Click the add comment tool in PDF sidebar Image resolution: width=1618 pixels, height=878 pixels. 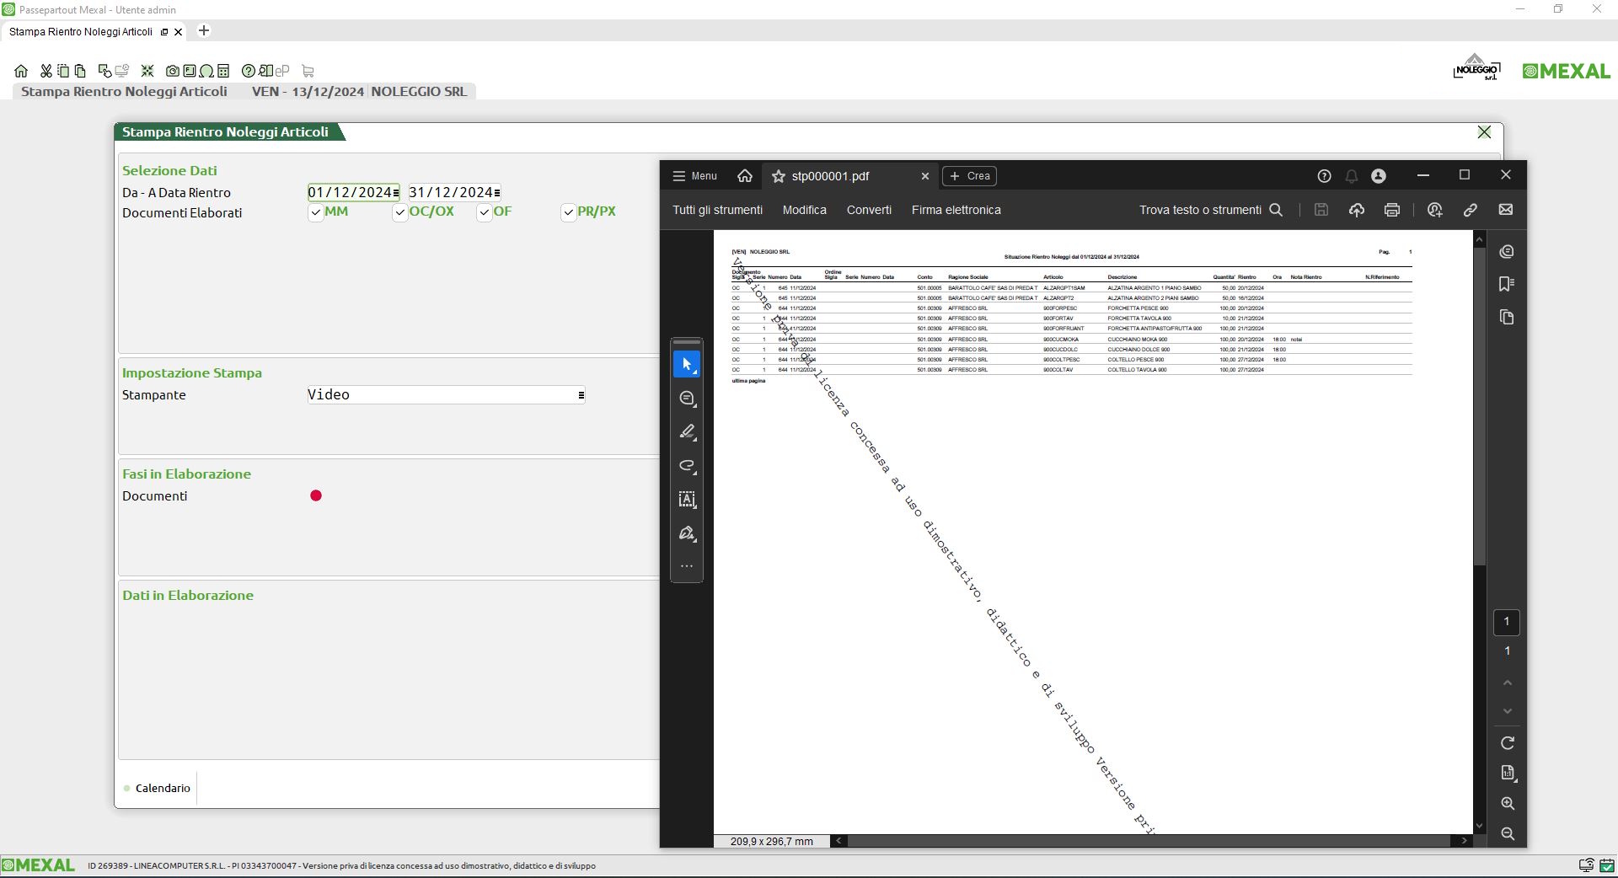(687, 399)
